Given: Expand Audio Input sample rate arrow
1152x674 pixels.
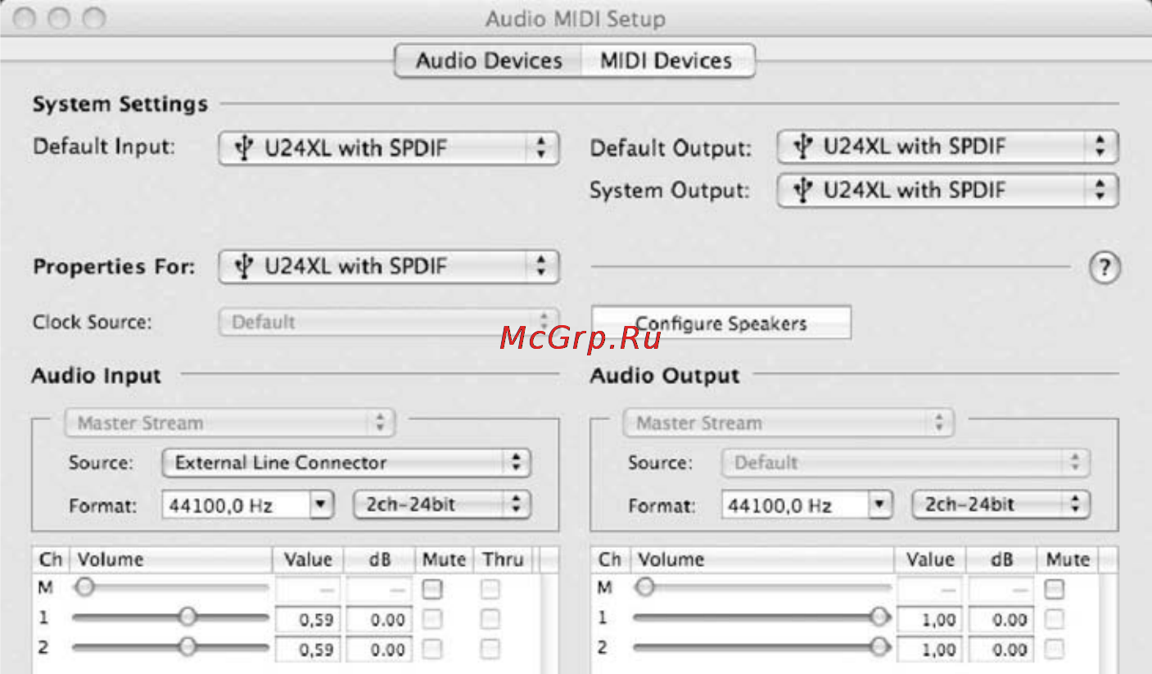Looking at the screenshot, I should coord(323,505).
